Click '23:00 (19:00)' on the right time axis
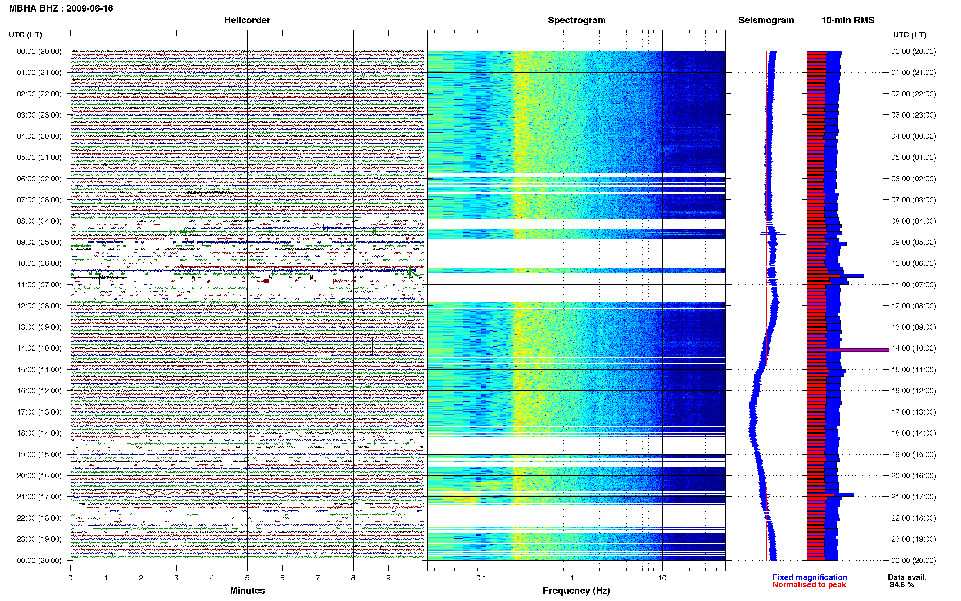Image resolution: width=961 pixels, height=601 pixels. (913, 539)
